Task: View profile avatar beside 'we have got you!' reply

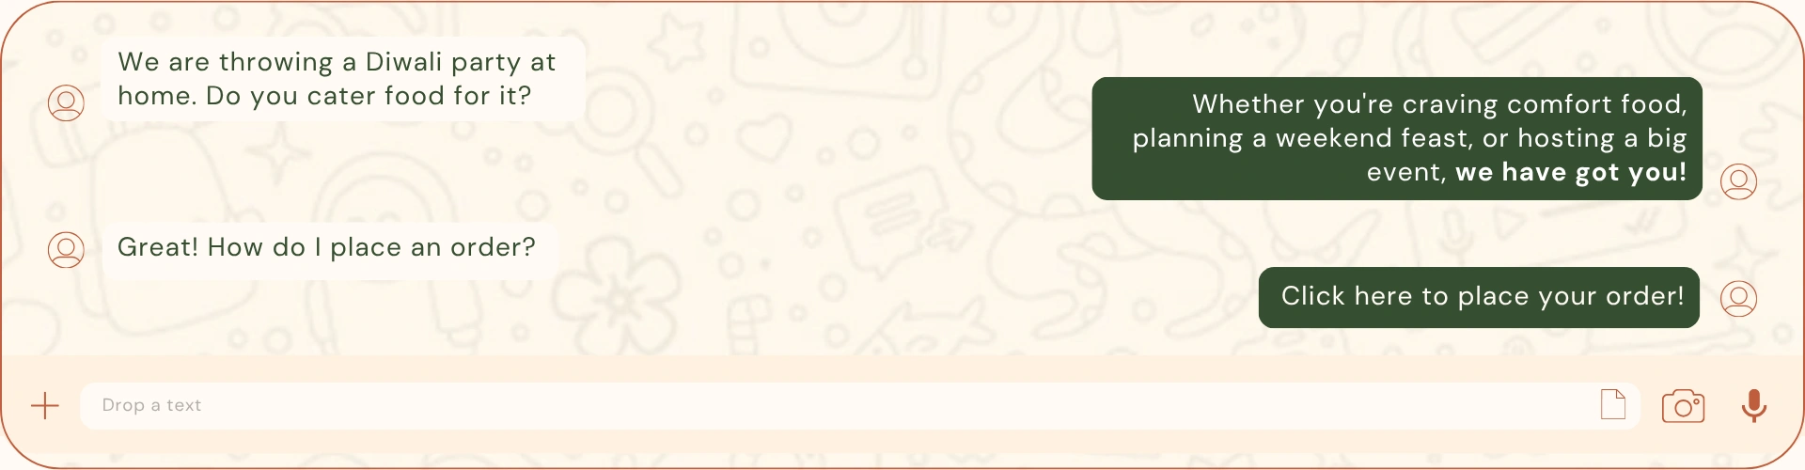Action: point(1738,181)
